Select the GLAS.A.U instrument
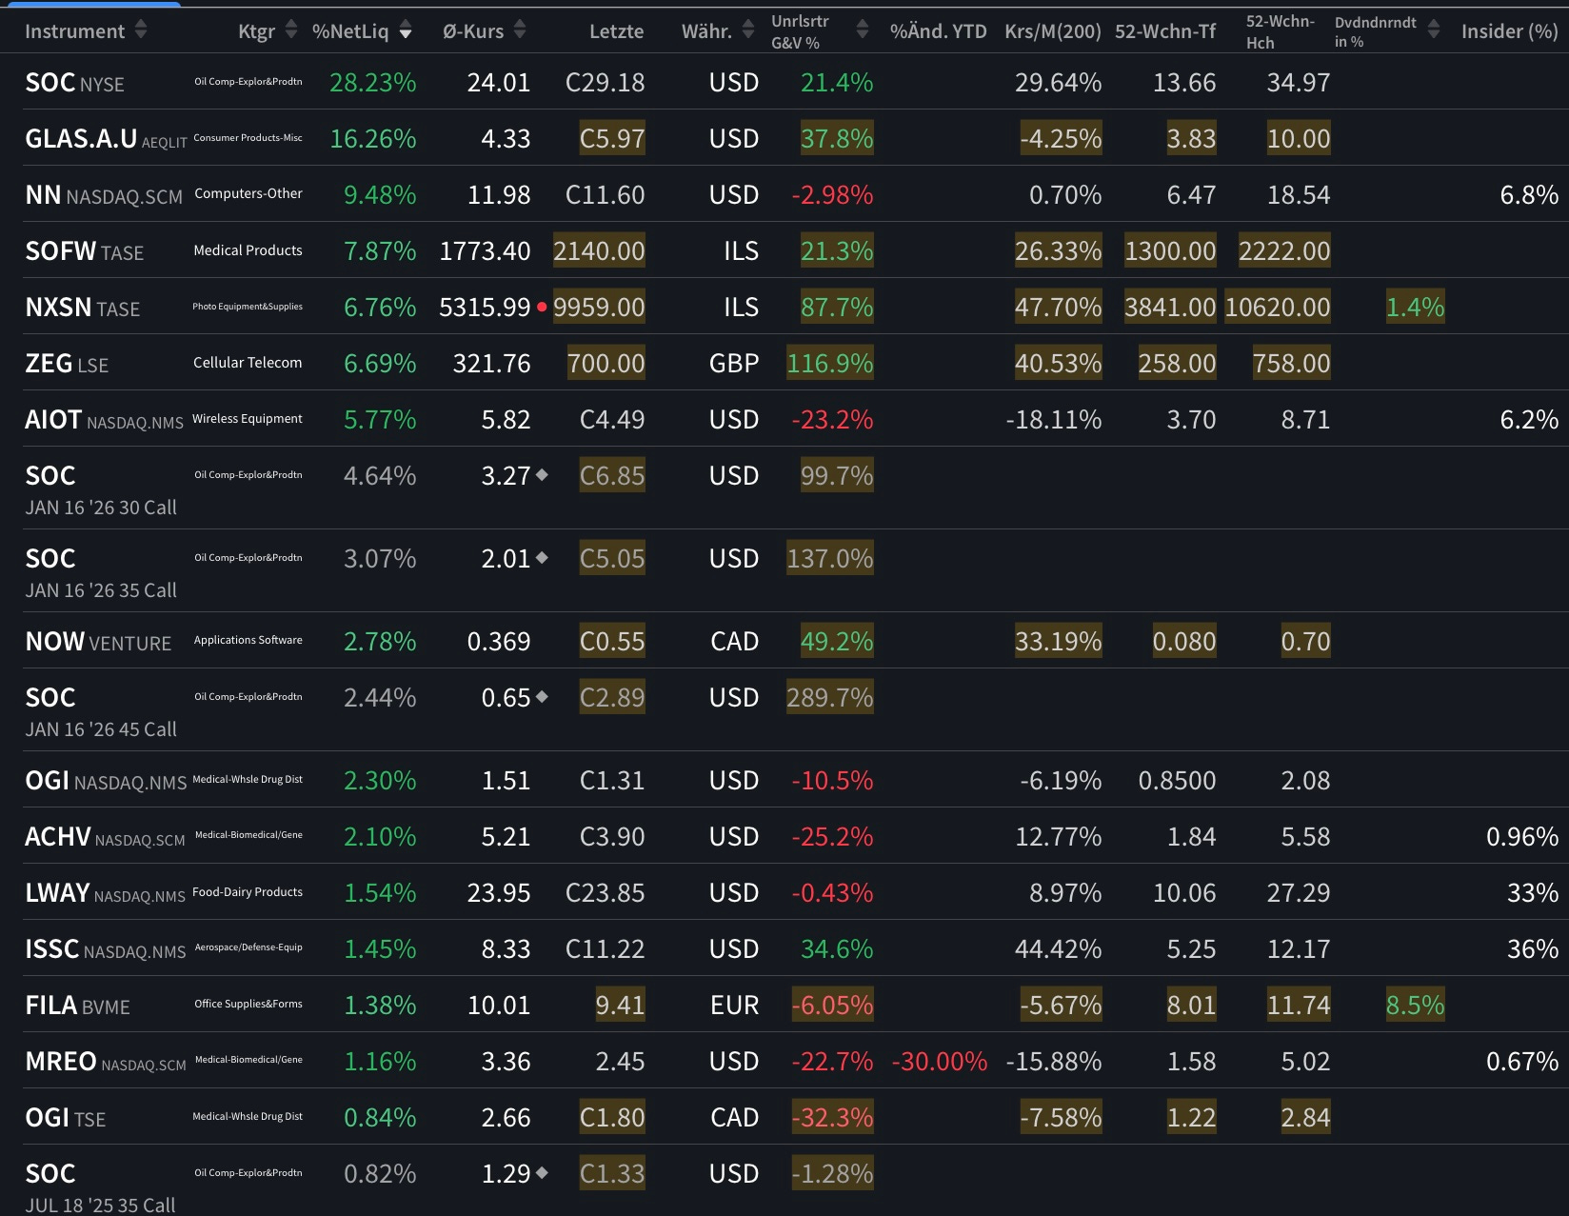This screenshot has width=1569, height=1216. 106,139
